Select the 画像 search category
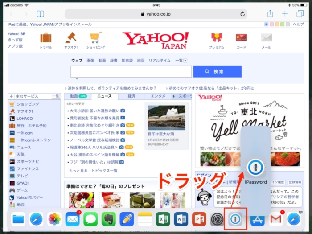Viewport: 312px width, 234px height. (x=90, y=61)
